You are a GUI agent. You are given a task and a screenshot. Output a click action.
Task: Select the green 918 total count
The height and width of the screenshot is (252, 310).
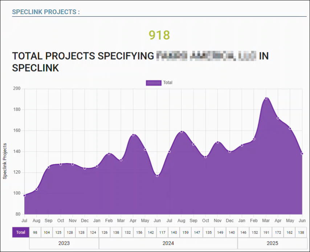click(x=159, y=35)
